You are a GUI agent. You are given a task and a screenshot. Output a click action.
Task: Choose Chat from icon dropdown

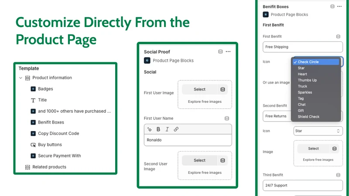click(x=316, y=105)
